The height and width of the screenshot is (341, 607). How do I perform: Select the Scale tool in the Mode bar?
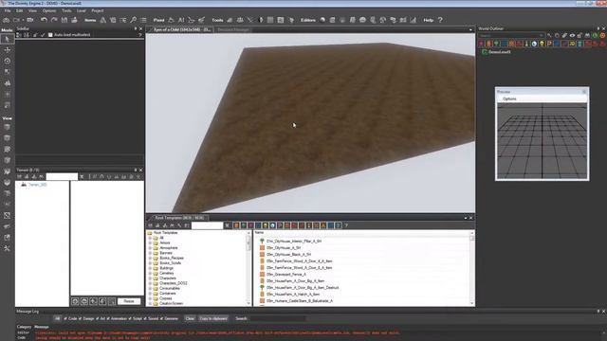(7, 72)
